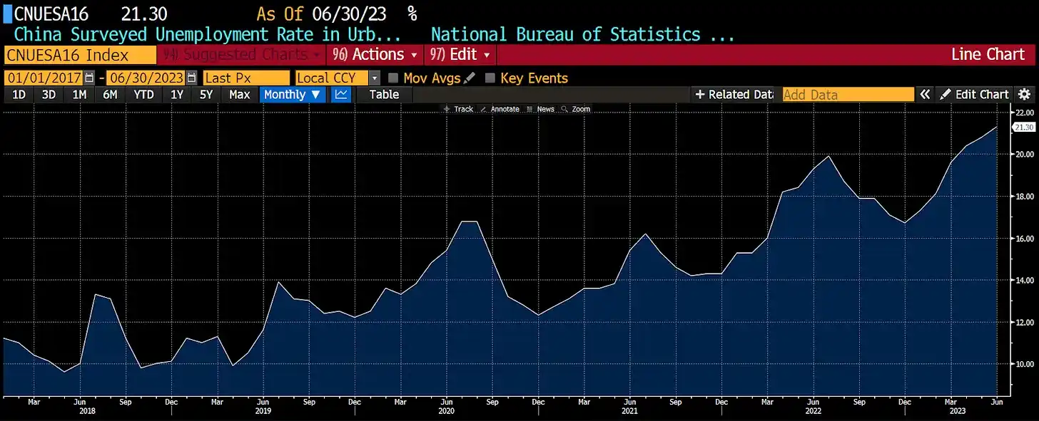The image size is (1039, 421).
Task: Activate the Track crosshair tool
Action: pos(458,109)
